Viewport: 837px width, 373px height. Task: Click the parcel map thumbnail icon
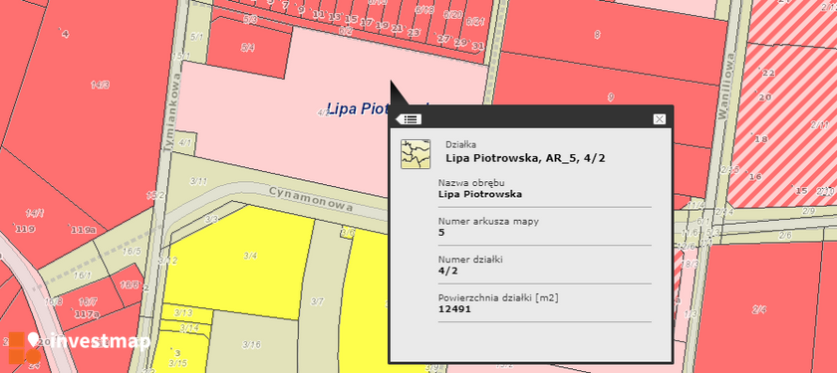[x=416, y=154]
